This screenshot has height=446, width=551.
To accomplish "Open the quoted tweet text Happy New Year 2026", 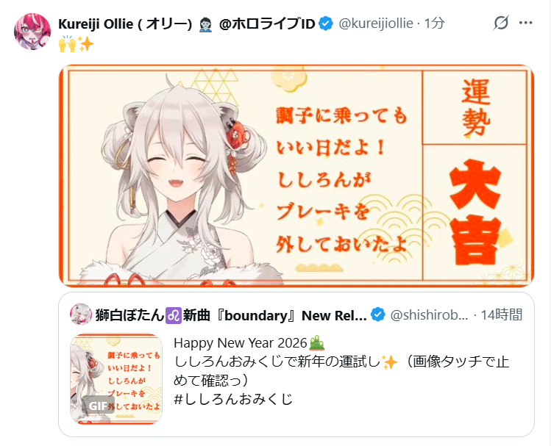I will point(241,343).
